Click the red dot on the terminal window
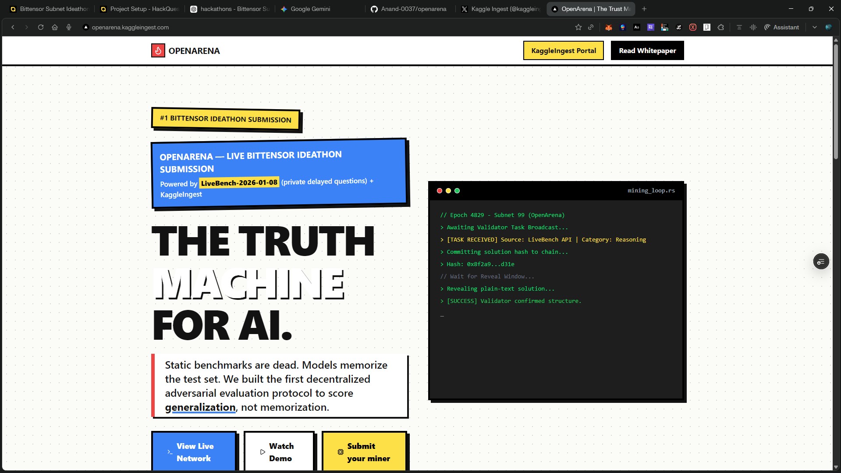The image size is (841, 473). [x=439, y=191]
